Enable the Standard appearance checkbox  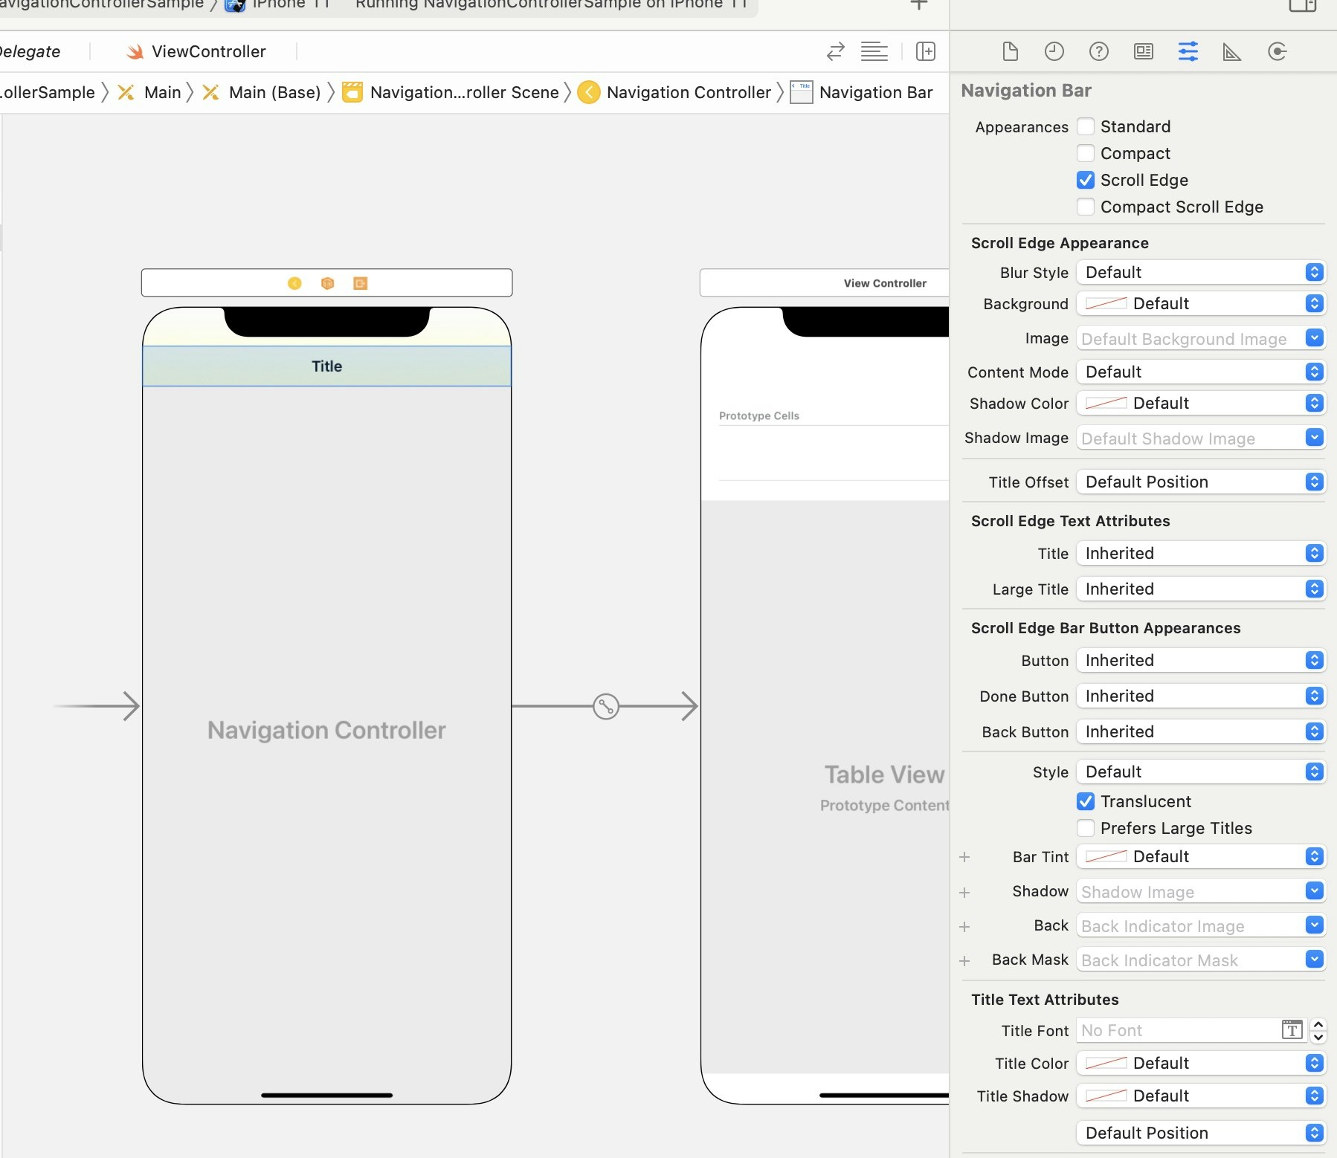[1086, 126]
